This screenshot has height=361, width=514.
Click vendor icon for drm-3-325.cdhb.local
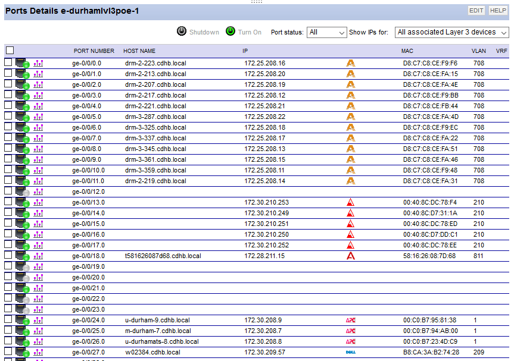pos(350,128)
